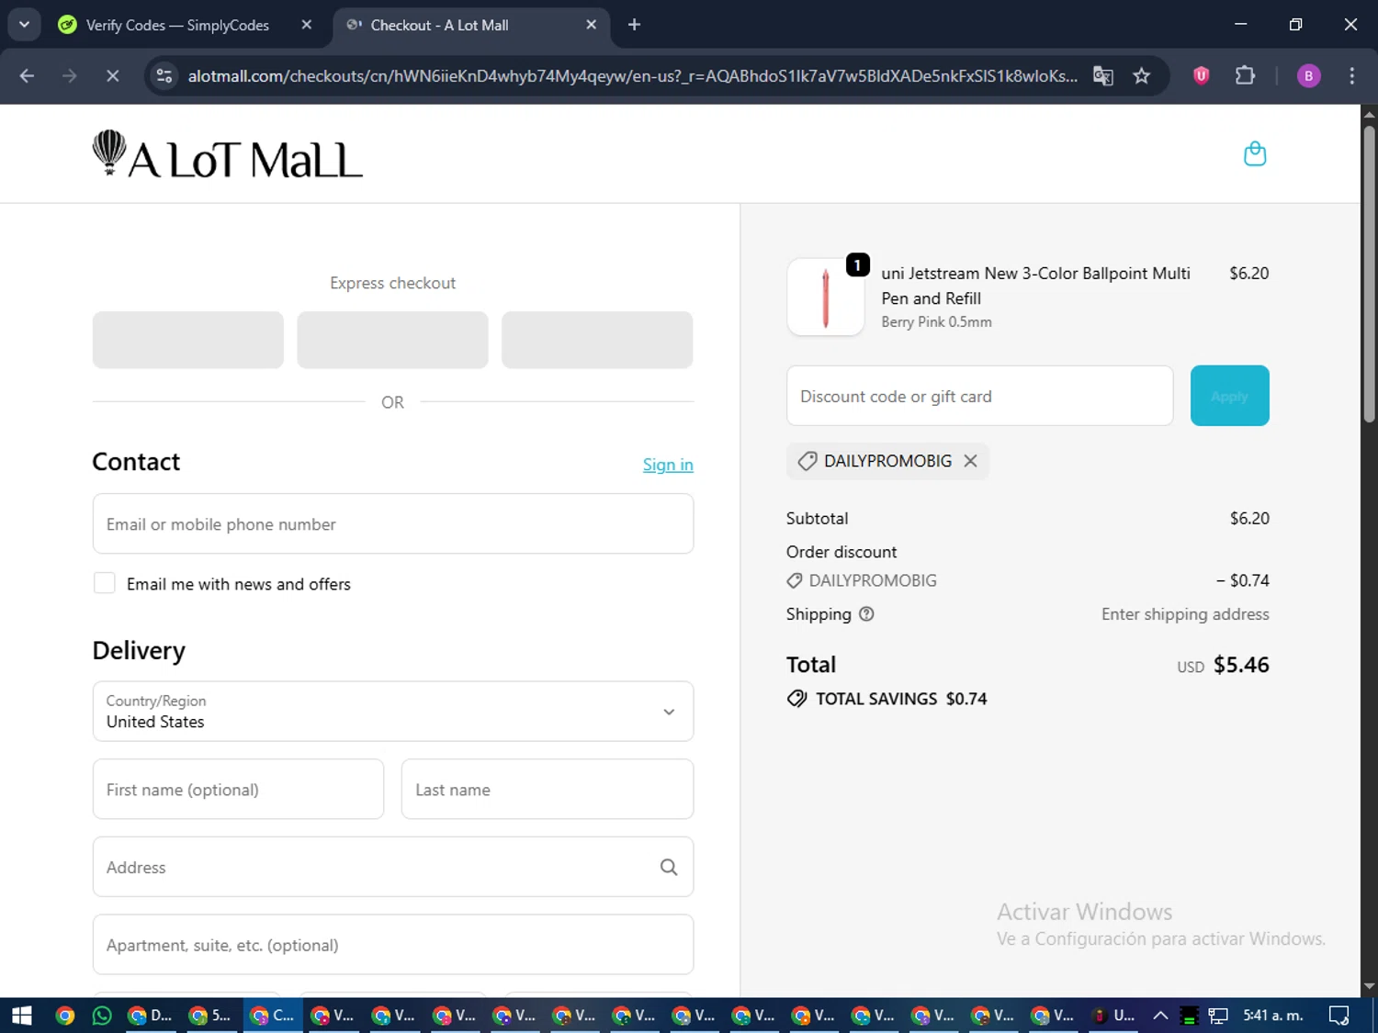Close the Verify Codes — SimplyCodes tab
This screenshot has height=1033, width=1378.
click(x=307, y=25)
